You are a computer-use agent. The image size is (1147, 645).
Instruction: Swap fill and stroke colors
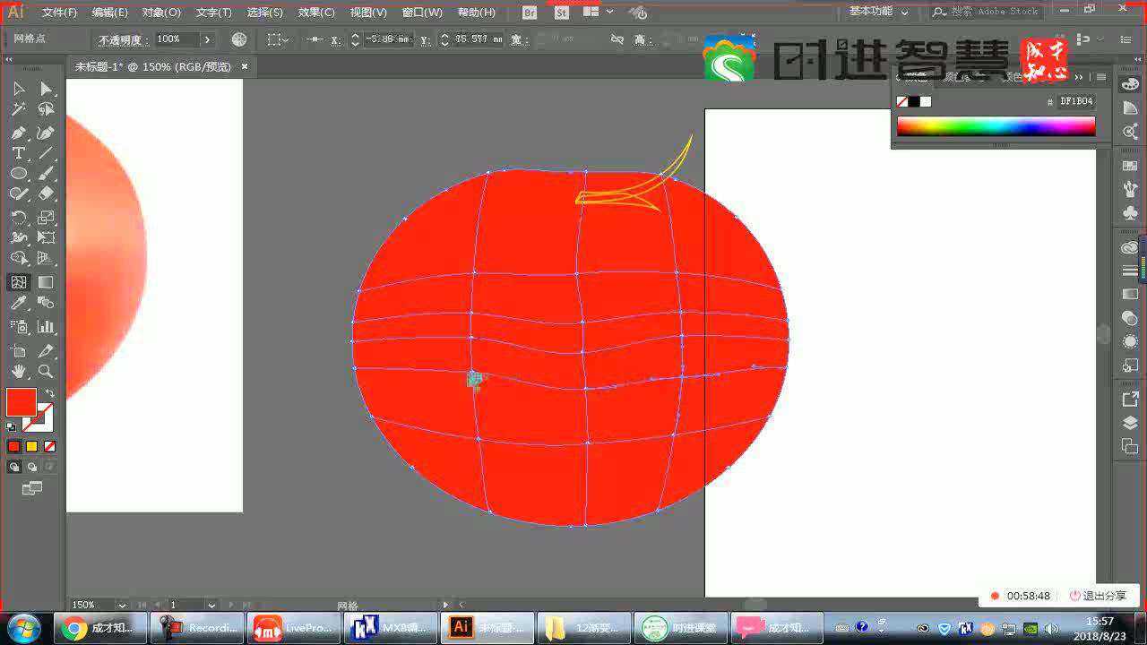click(50, 392)
